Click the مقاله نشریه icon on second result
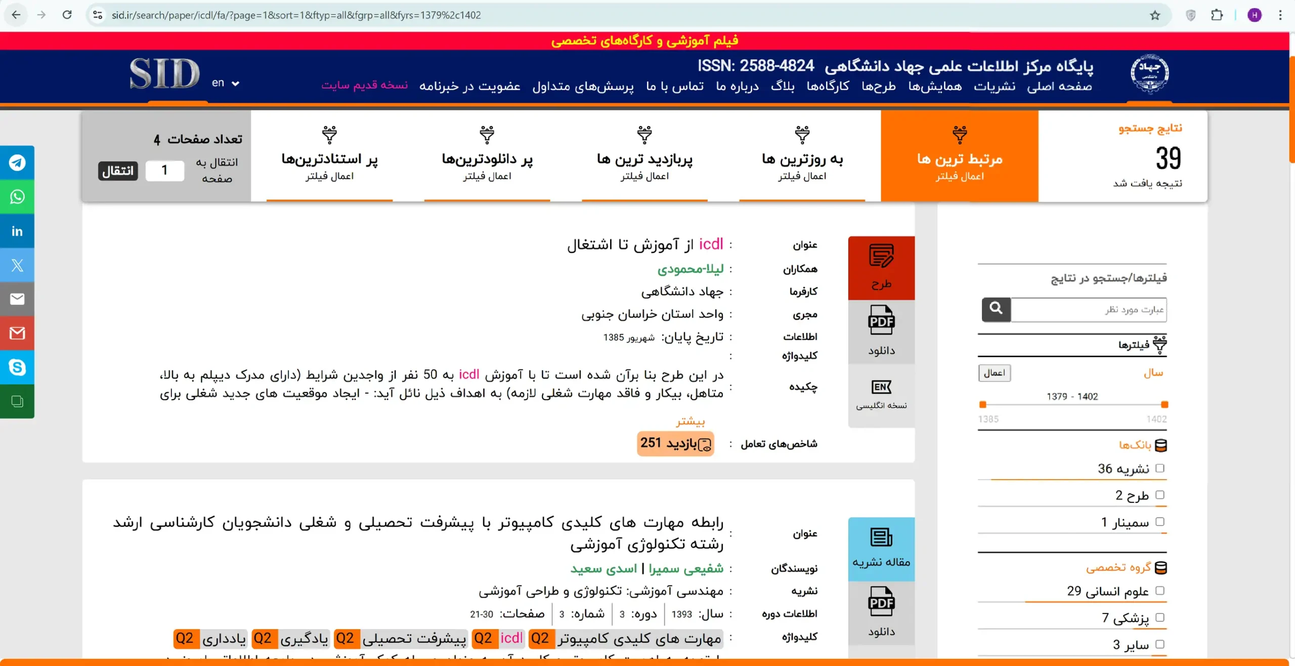 [881, 549]
